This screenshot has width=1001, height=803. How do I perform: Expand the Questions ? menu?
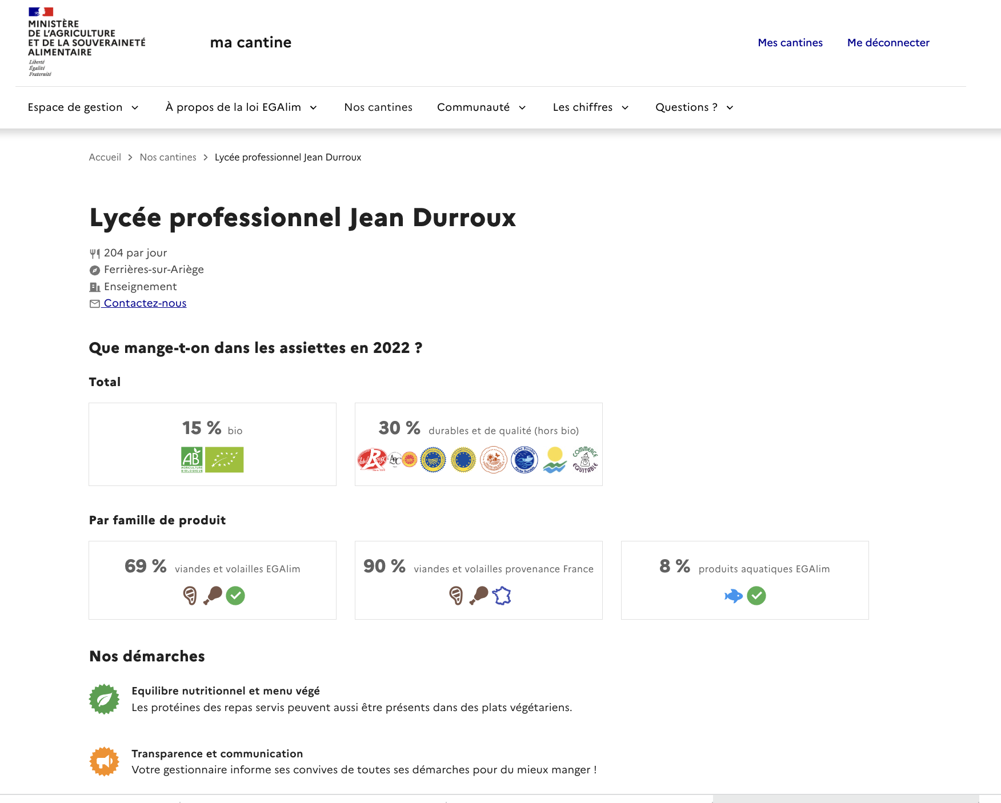click(x=694, y=107)
